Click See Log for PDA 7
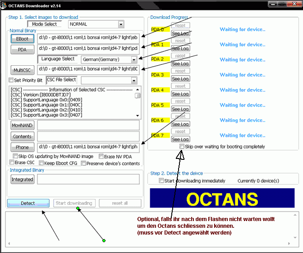303x253 pixels. coord(180,140)
